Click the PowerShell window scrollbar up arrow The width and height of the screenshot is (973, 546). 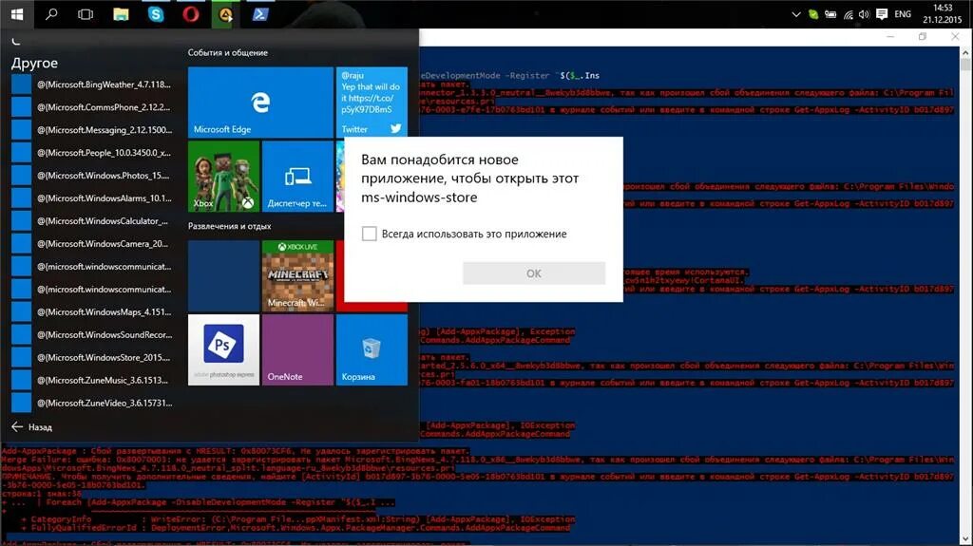965,52
